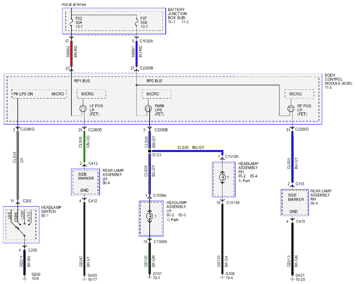Select the GD123 BK-GY ground wire
Screen dimensions: 355x284
click(222, 239)
